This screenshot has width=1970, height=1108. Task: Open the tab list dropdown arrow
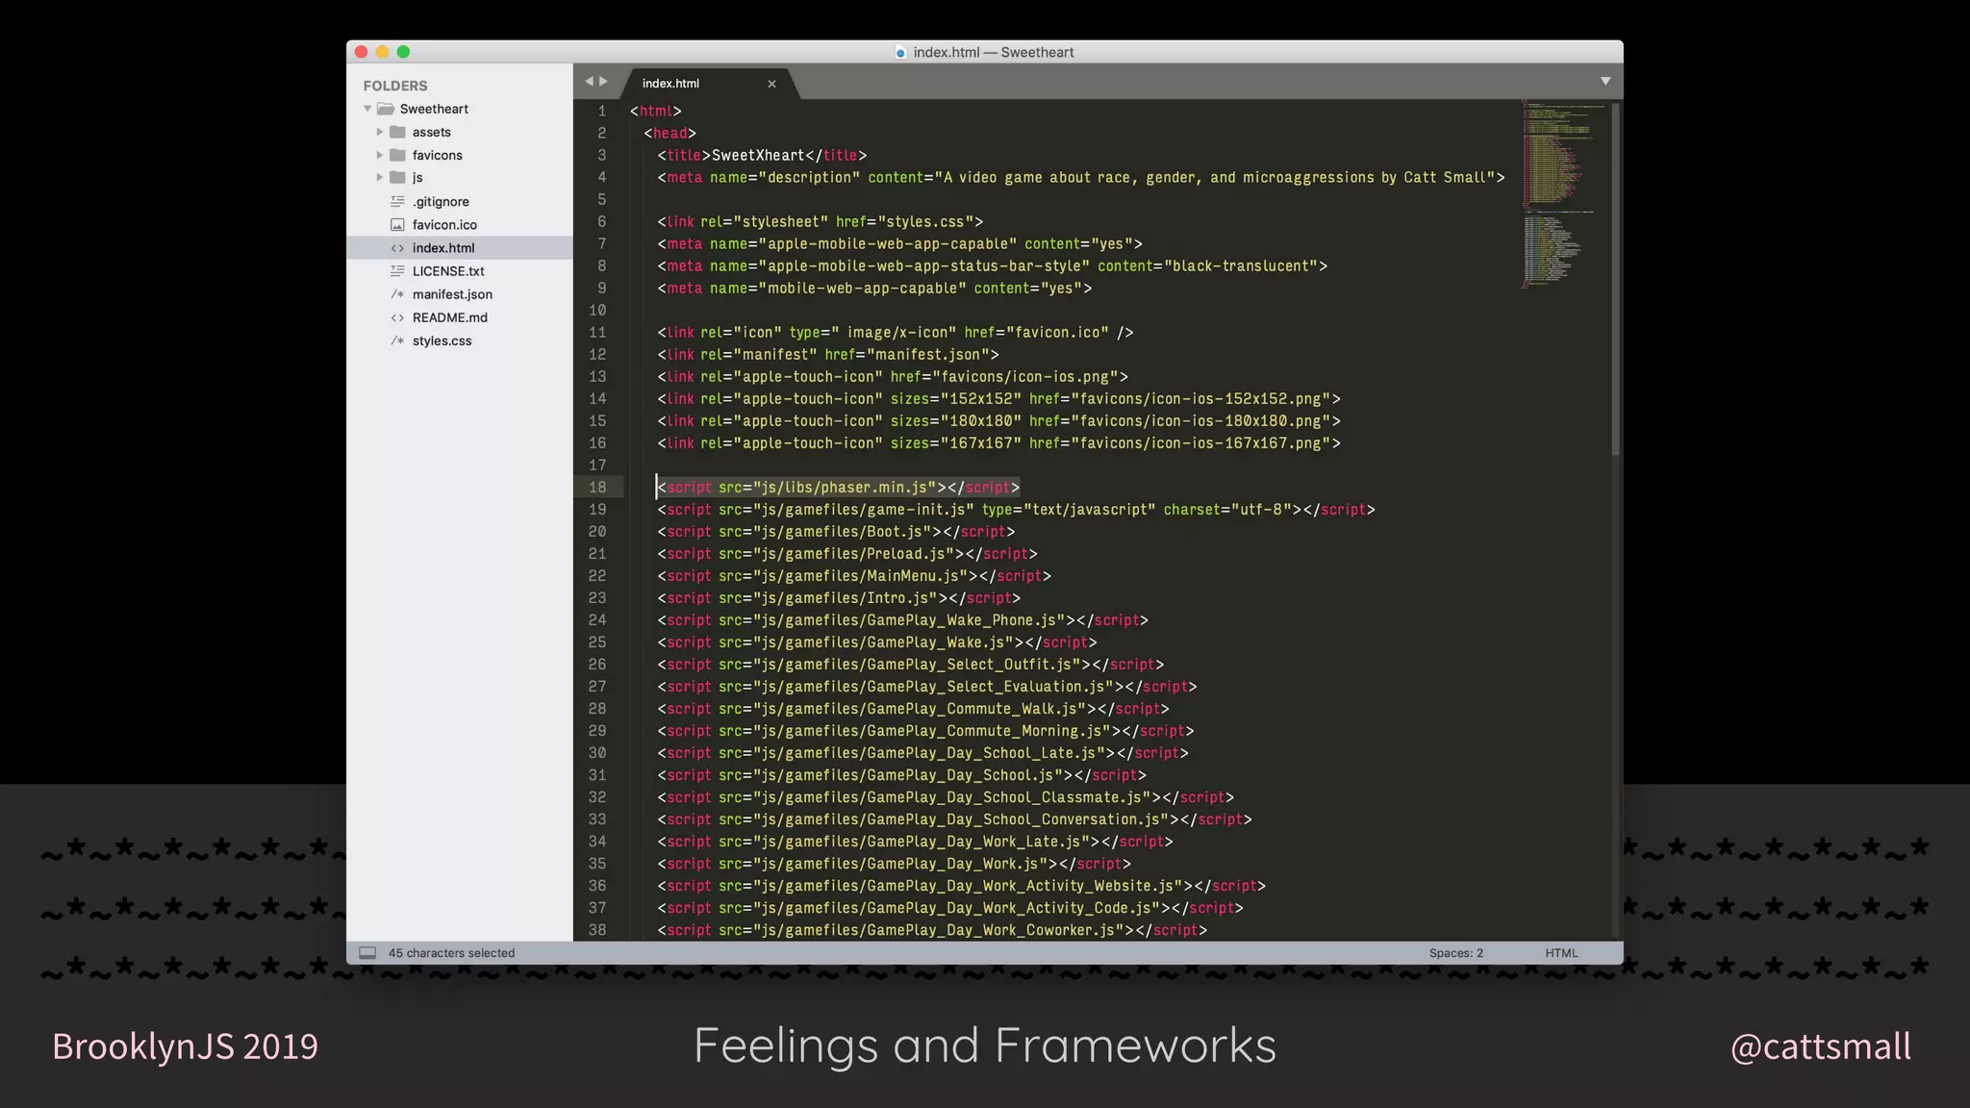(1605, 81)
